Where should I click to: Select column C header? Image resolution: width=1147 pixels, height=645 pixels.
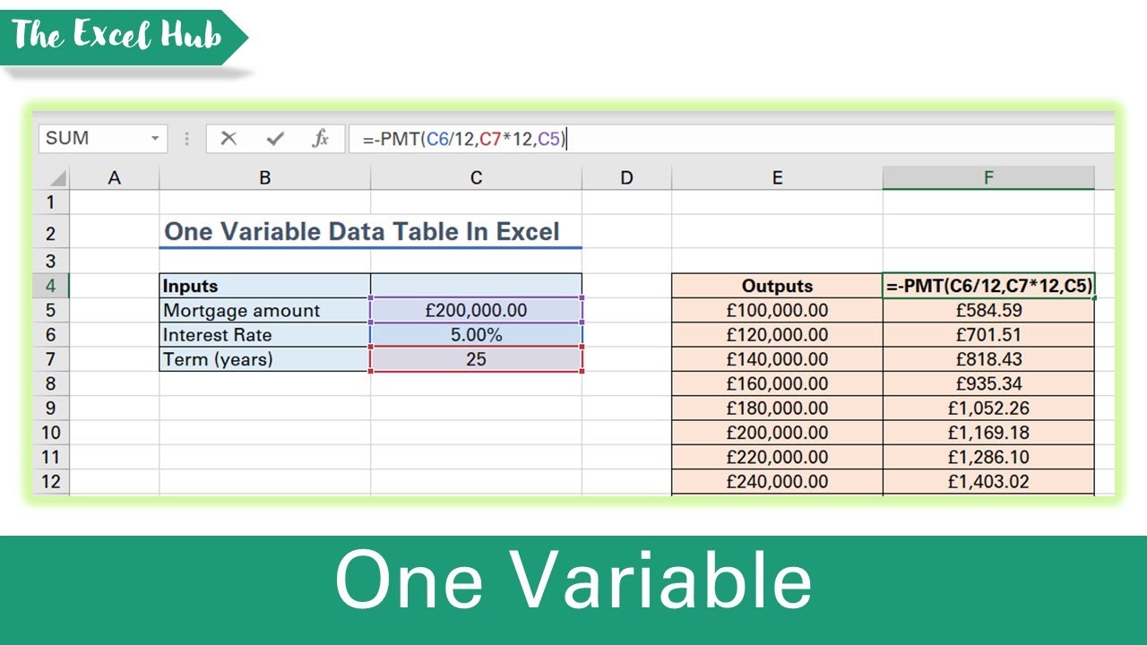[x=476, y=178]
